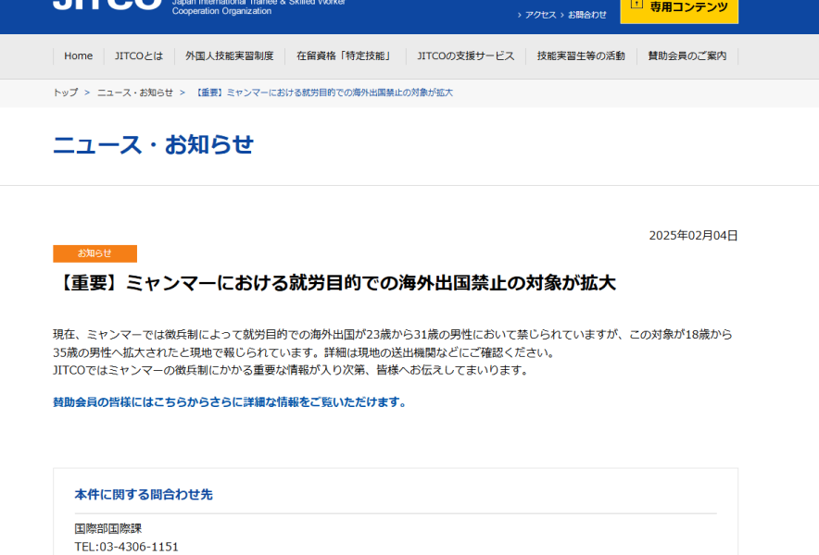The width and height of the screenshot is (819, 555).
Task: Select JITCOの支援サービス navigation item
Action: pos(465,56)
